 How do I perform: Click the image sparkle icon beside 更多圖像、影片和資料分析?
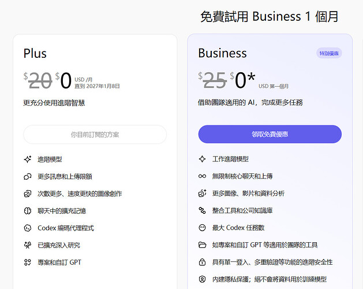point(202,193)
